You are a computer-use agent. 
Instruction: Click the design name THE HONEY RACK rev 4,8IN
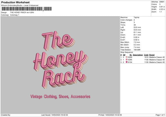(x=22, y=12)
